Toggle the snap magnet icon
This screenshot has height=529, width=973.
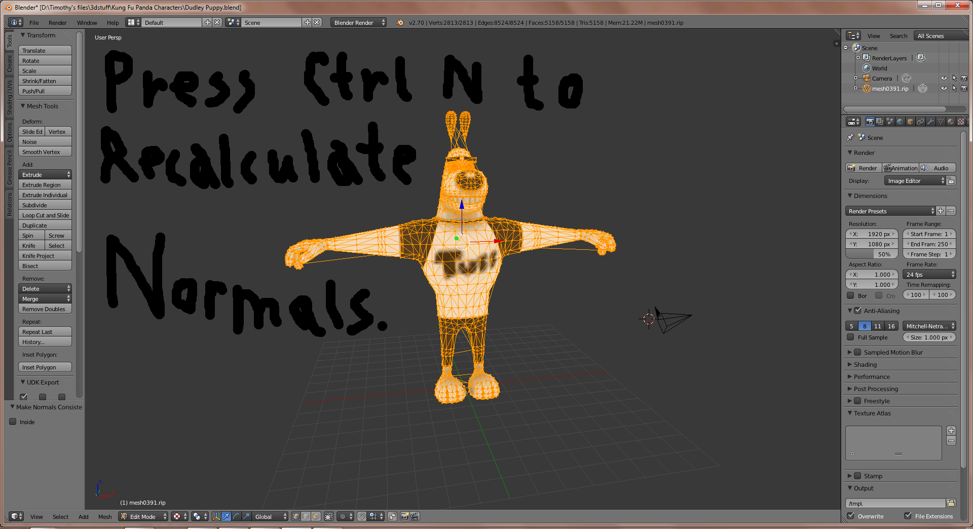point(361,516)
